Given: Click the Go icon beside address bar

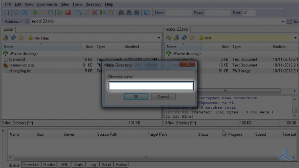Looking at the screenshot, I should 289,21.
